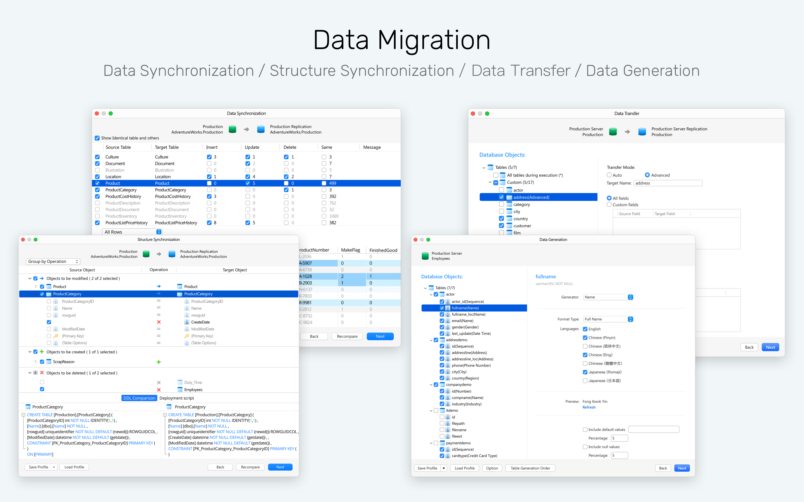This screenshot has width=804, height=502.
Task: Click the green plus icon for ScrapReason
Action: [159, 362]
